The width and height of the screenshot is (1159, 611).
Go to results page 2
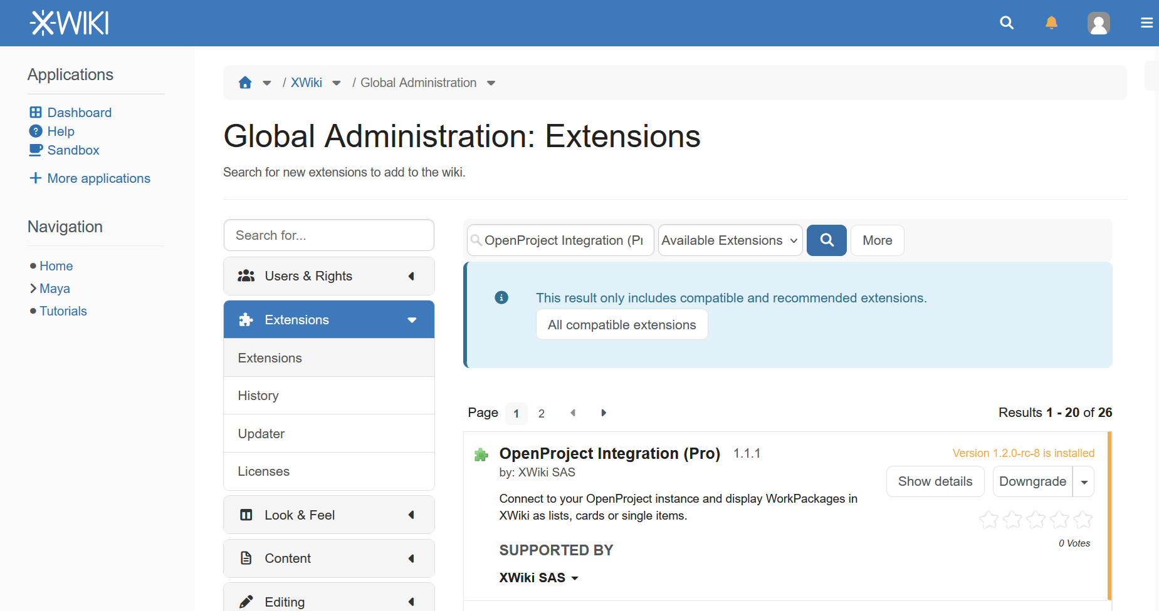[x=542, y=413]
